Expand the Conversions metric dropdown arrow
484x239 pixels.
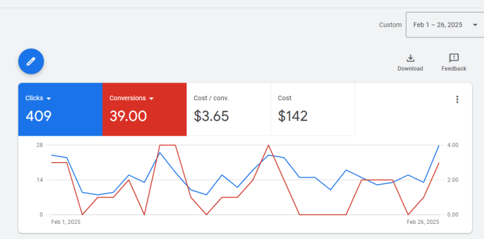click(x=151, y=98)
